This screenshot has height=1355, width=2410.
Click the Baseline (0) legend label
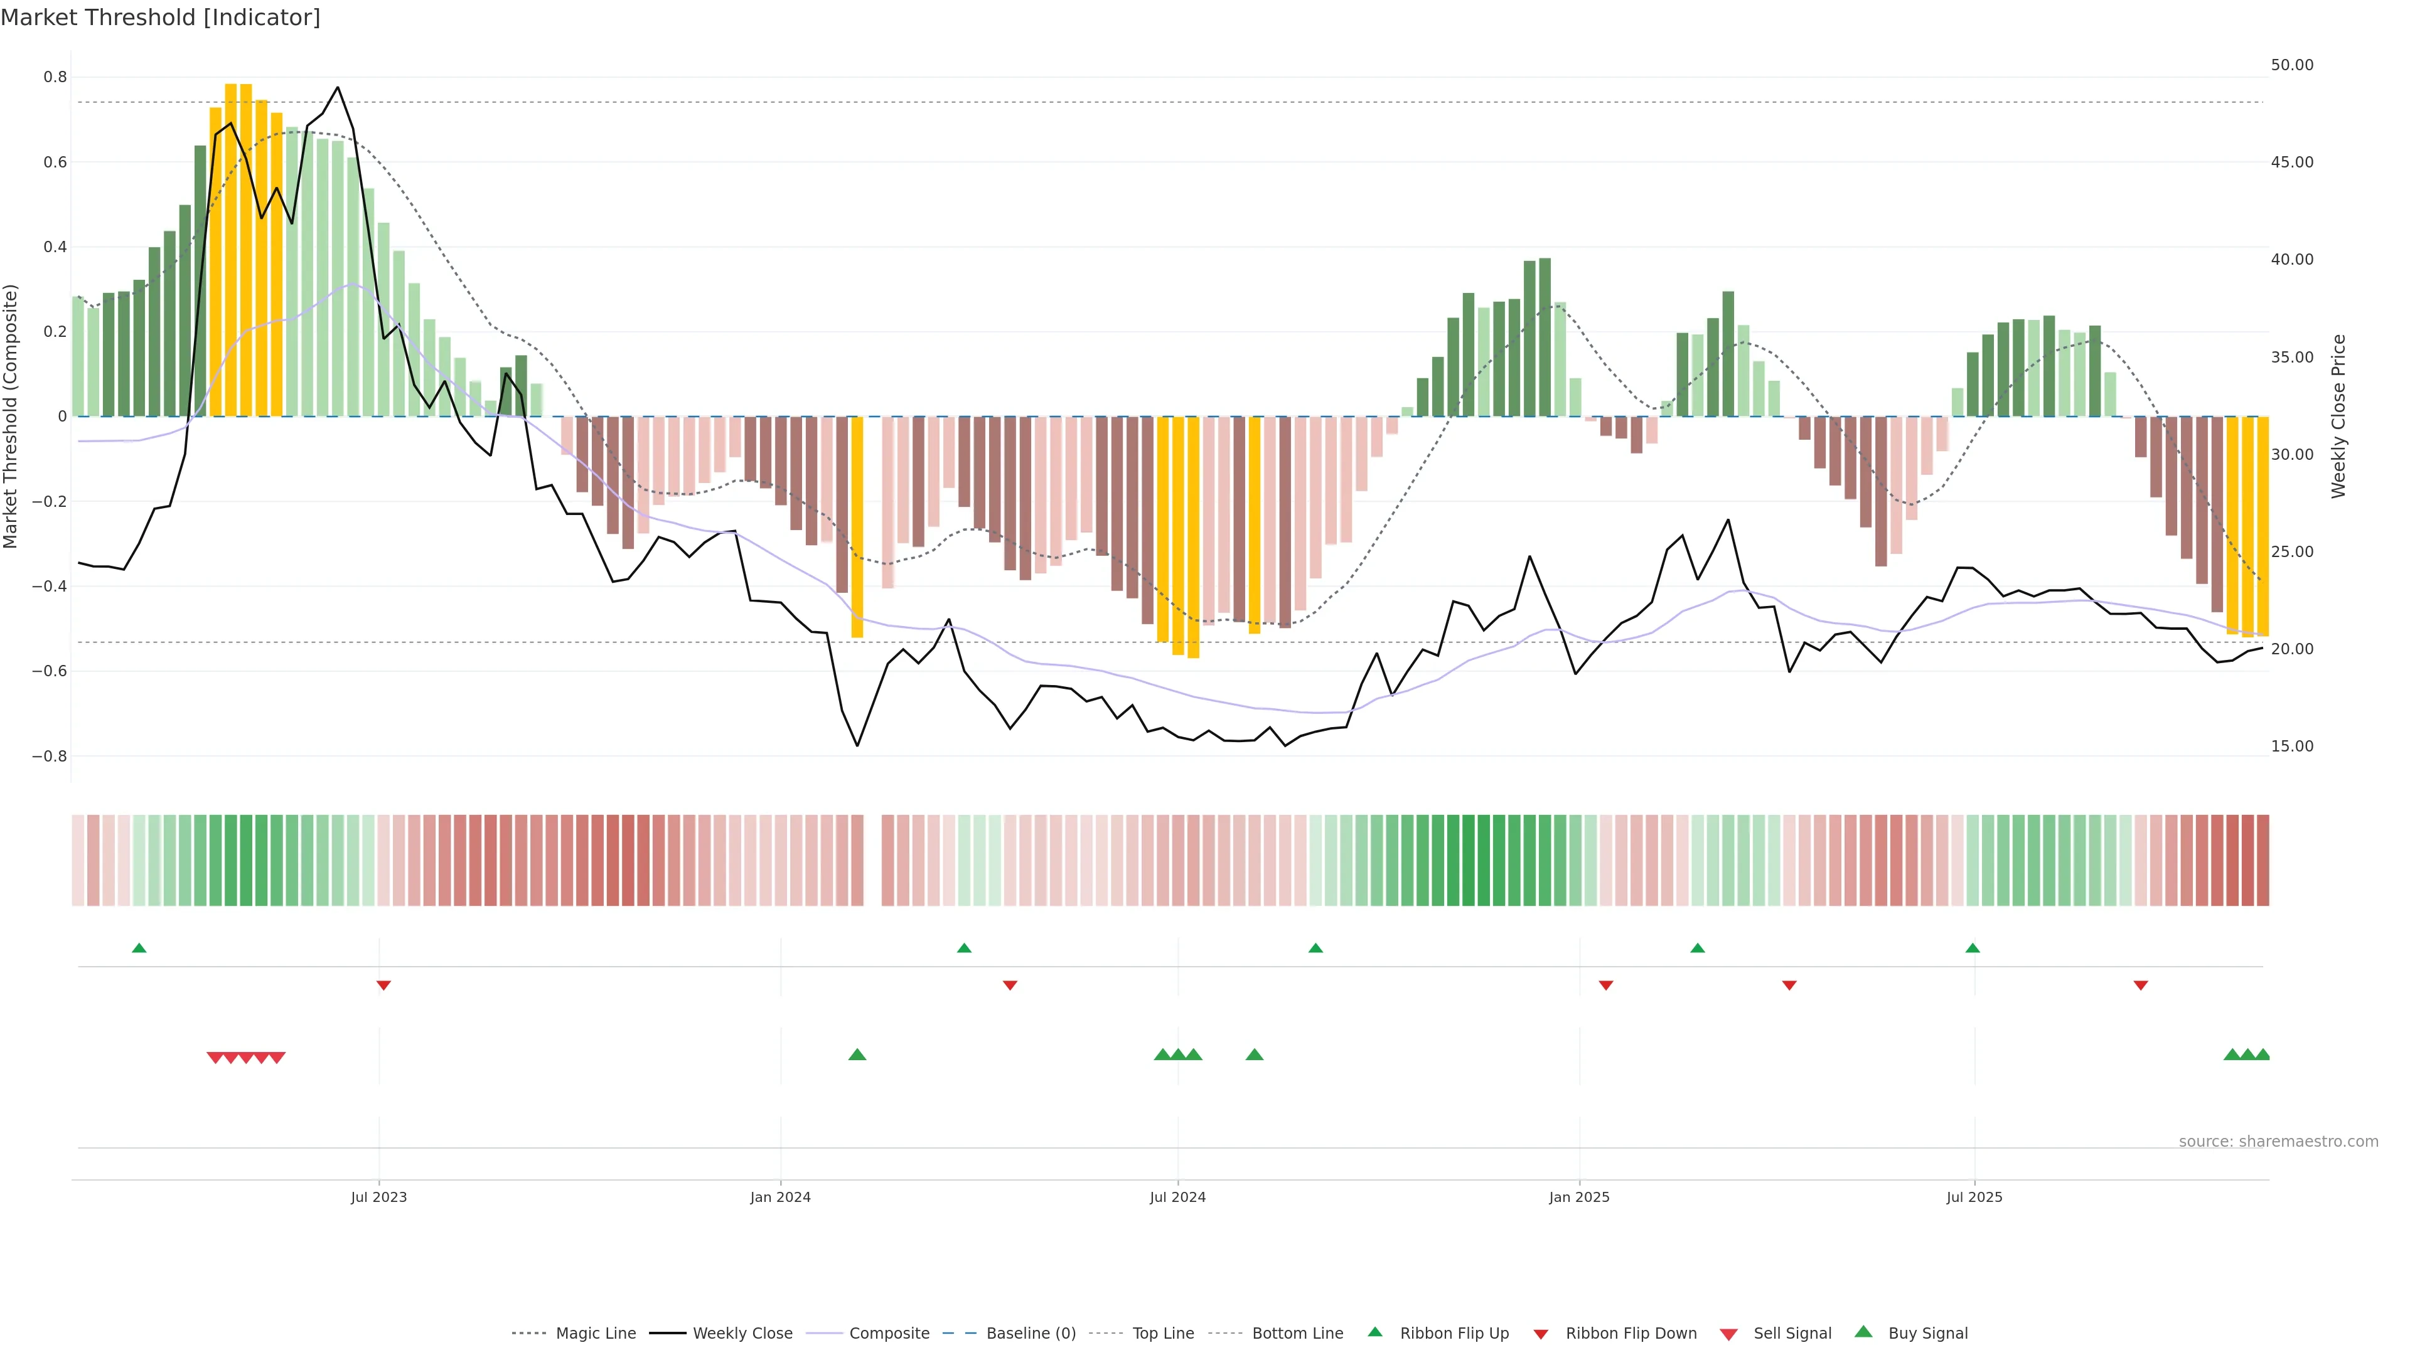1031,1334
